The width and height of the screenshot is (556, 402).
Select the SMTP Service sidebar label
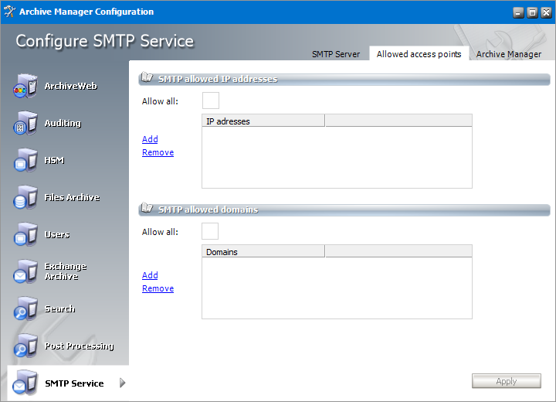[x=74, y=383]
